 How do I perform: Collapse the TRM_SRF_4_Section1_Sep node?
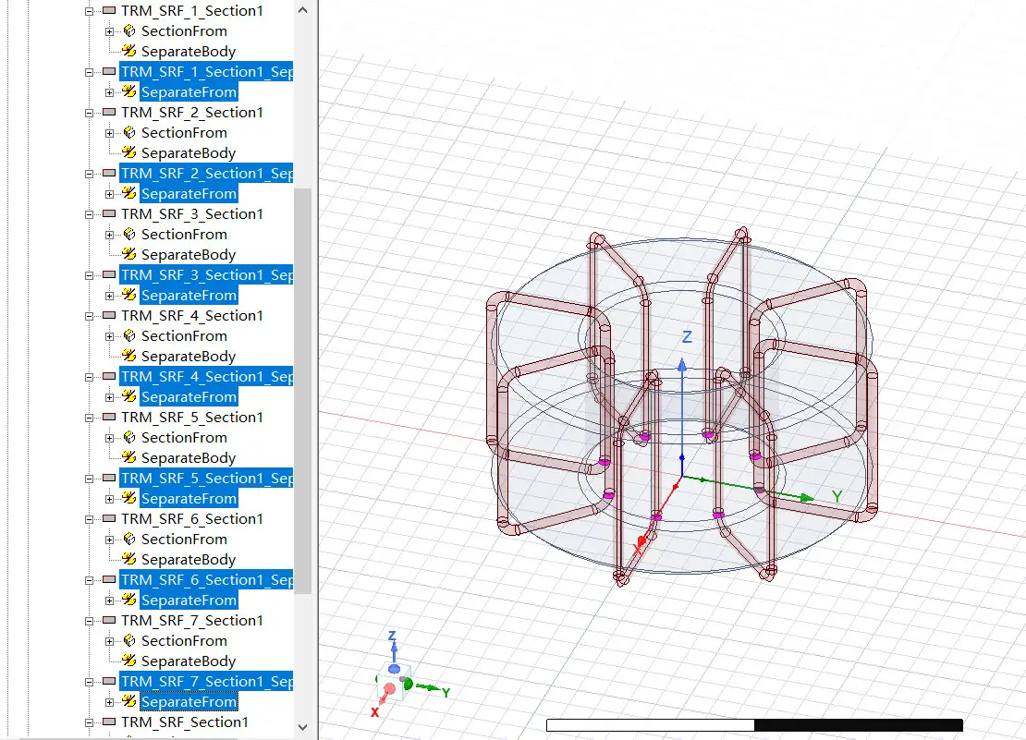[89, 377]
